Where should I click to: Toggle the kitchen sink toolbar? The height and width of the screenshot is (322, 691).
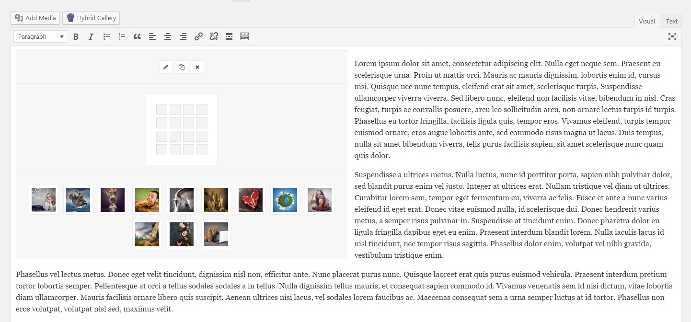coord(244,36)
